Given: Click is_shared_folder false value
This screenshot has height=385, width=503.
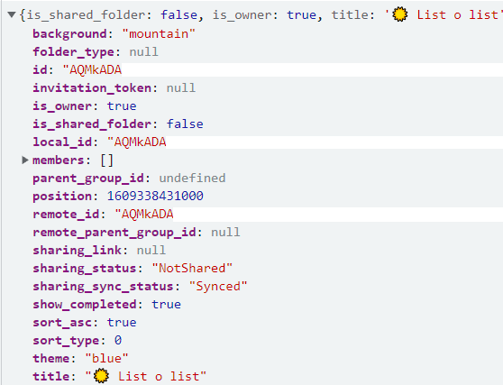Looking at the screenshot, I should (185, 124).
